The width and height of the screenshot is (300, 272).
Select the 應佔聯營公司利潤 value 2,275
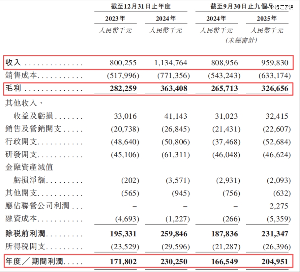pyautogui.click(x=278, y=206)
